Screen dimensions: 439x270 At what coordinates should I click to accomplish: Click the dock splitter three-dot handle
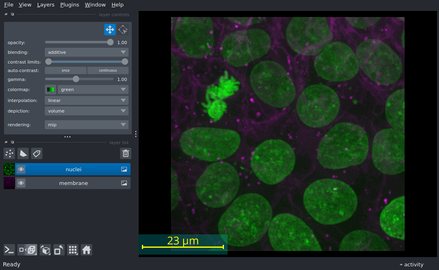click(x=68, y=137)
